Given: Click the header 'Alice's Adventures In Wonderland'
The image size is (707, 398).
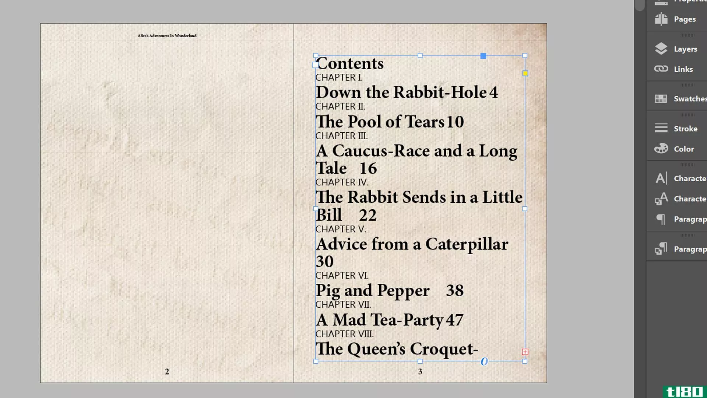Looking at the screenshot, I should coord(167,36).
